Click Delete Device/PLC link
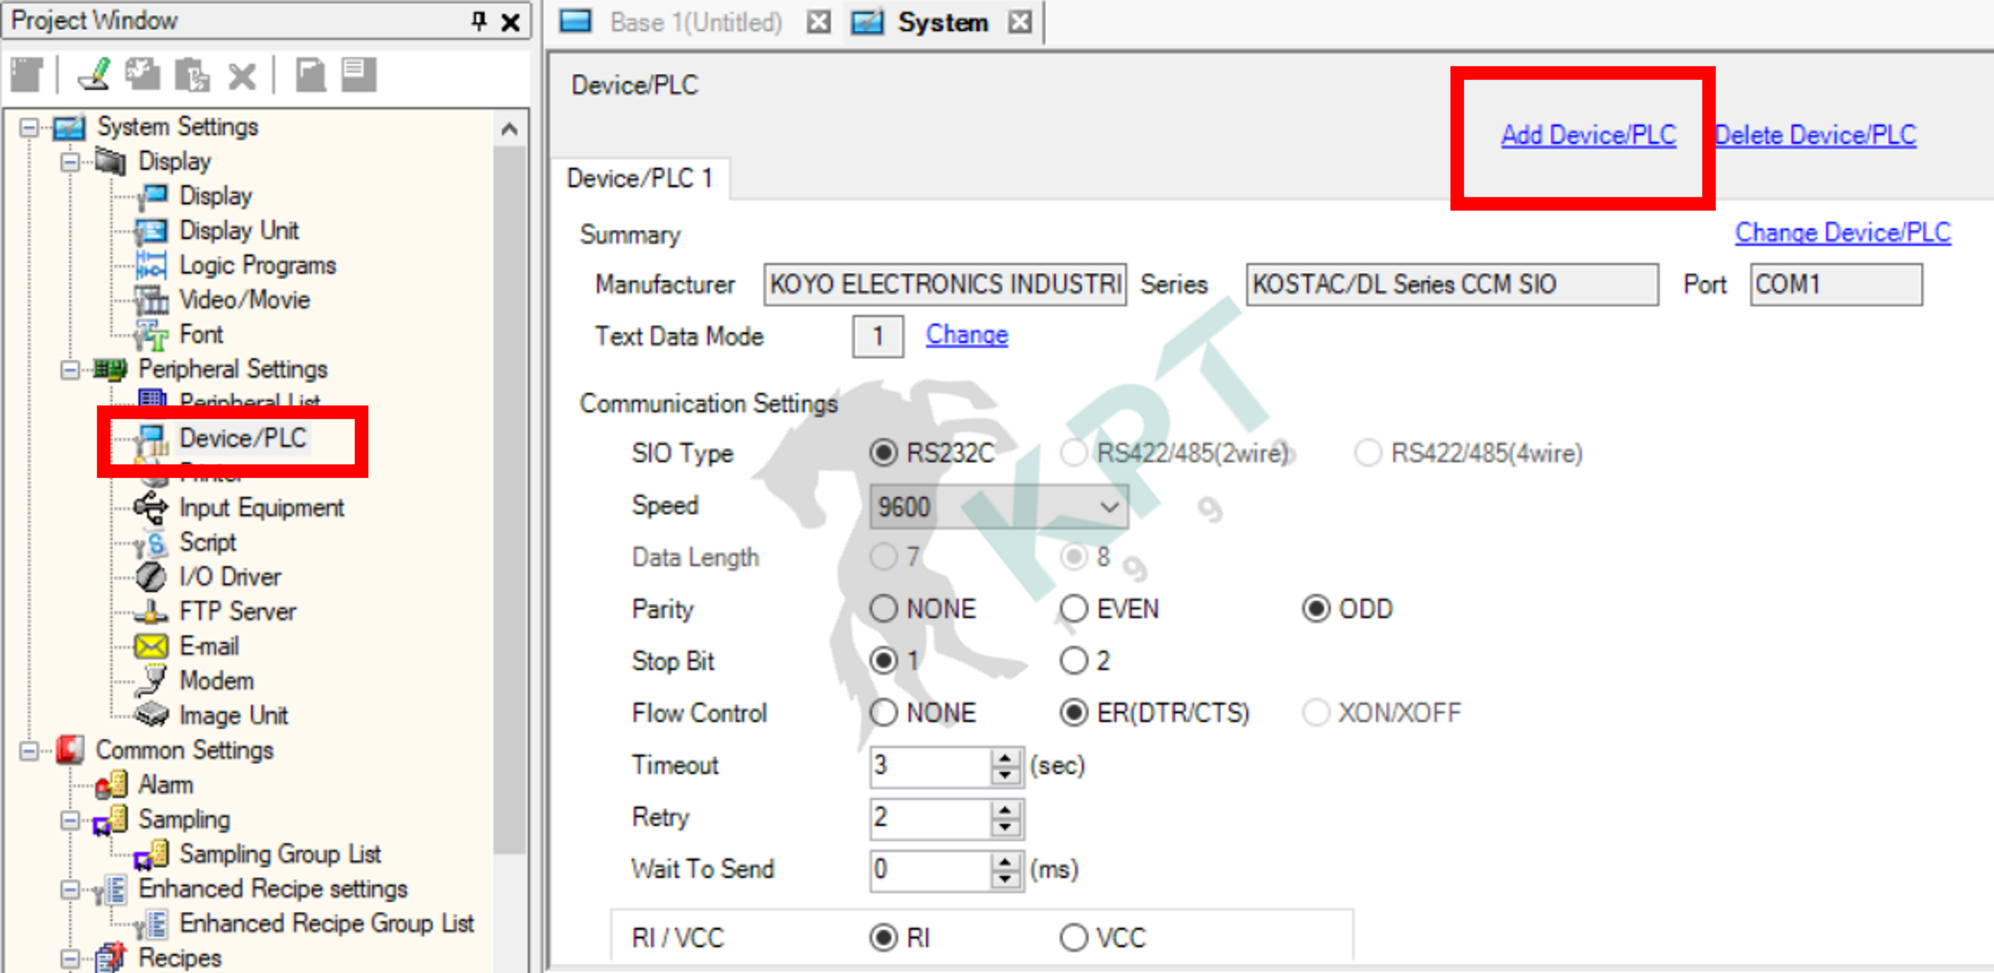Screen dimensions: 1994x973 pos(1815,135)
